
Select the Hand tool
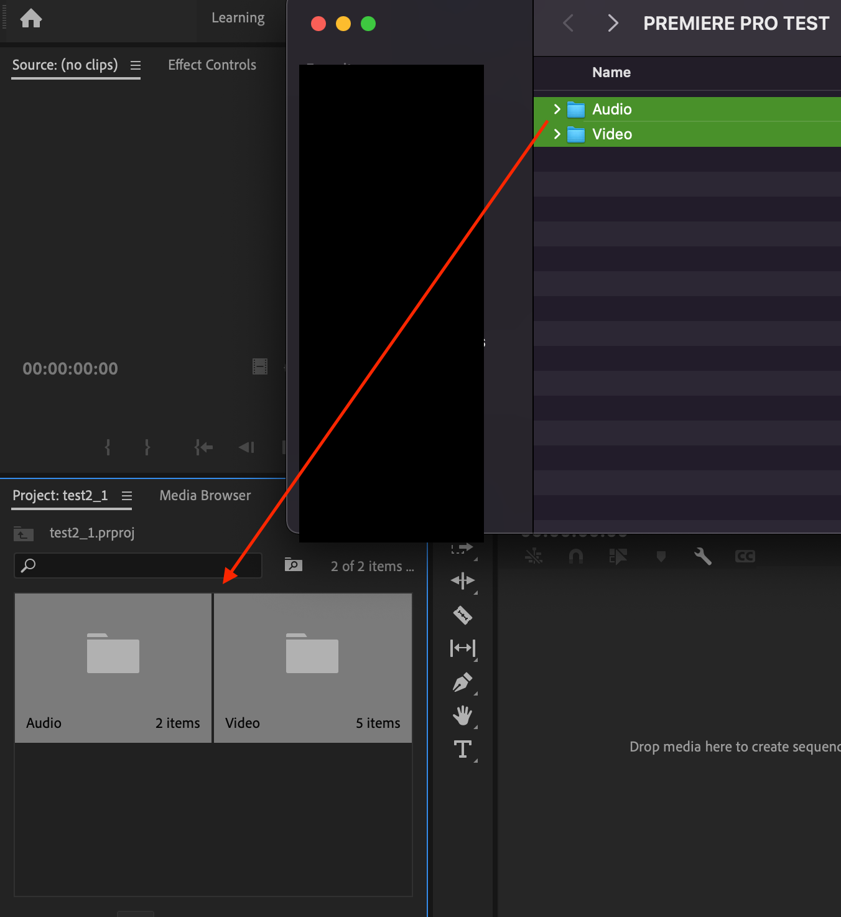(462, 715)
